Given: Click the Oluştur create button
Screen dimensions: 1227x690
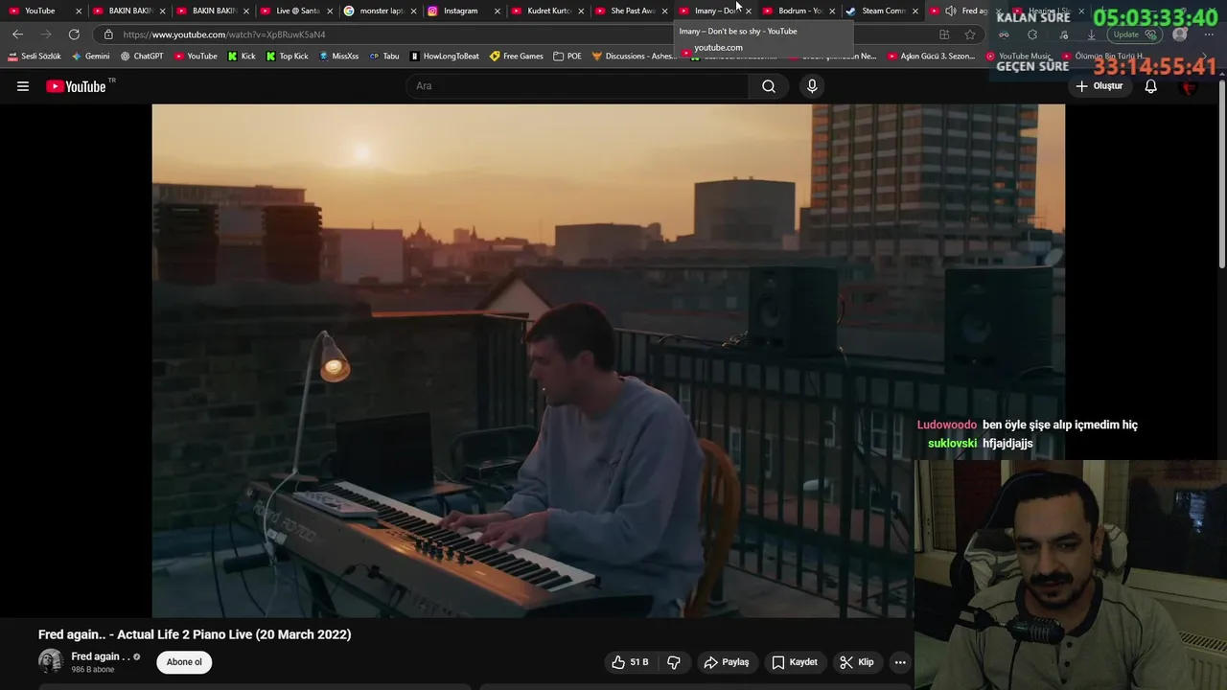Looking at the screenshot, I should [1099, 86].
